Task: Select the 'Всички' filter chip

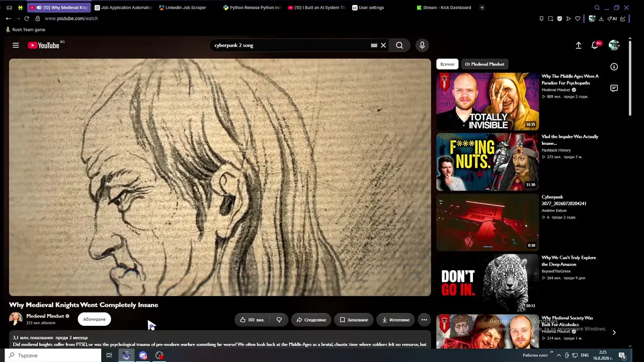Action: click(x=447, y=64)
